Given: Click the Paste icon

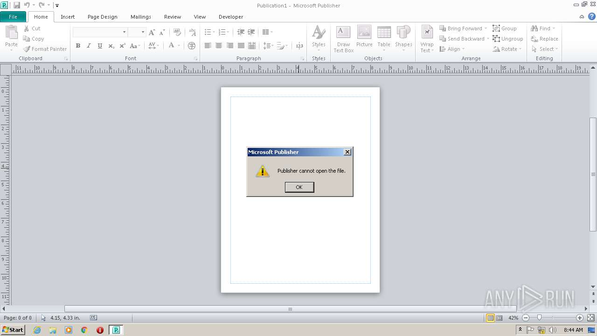Looking at the screenshot, I should pyautogui.click(x=11, y=33).
